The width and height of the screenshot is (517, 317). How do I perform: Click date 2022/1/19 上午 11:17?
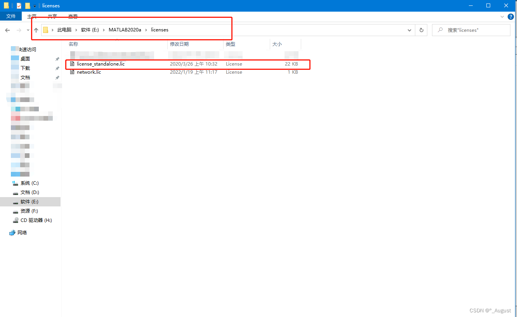pos(194,72)
